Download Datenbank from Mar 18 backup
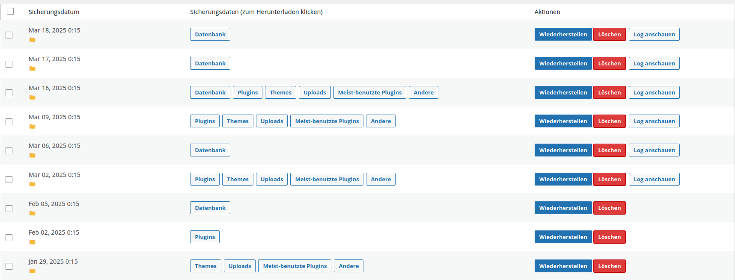 pos(210,34)
